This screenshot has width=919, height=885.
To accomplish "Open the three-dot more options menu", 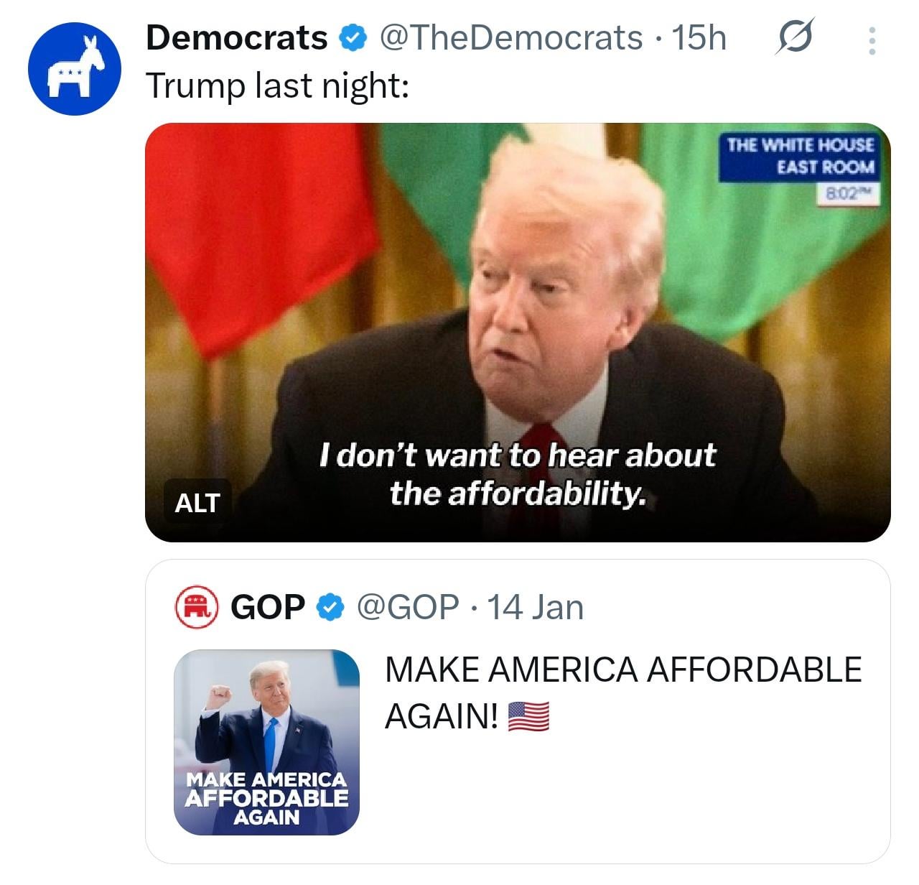I will (872, 41).
